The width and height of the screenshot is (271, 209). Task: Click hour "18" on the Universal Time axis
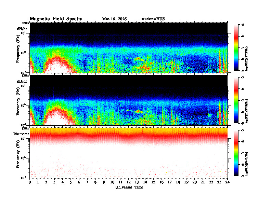178,182
